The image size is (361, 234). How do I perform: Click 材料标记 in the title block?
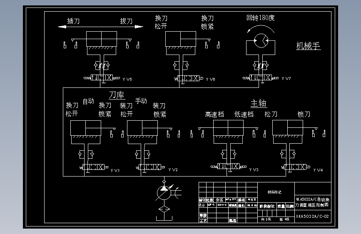pos(274,192)
